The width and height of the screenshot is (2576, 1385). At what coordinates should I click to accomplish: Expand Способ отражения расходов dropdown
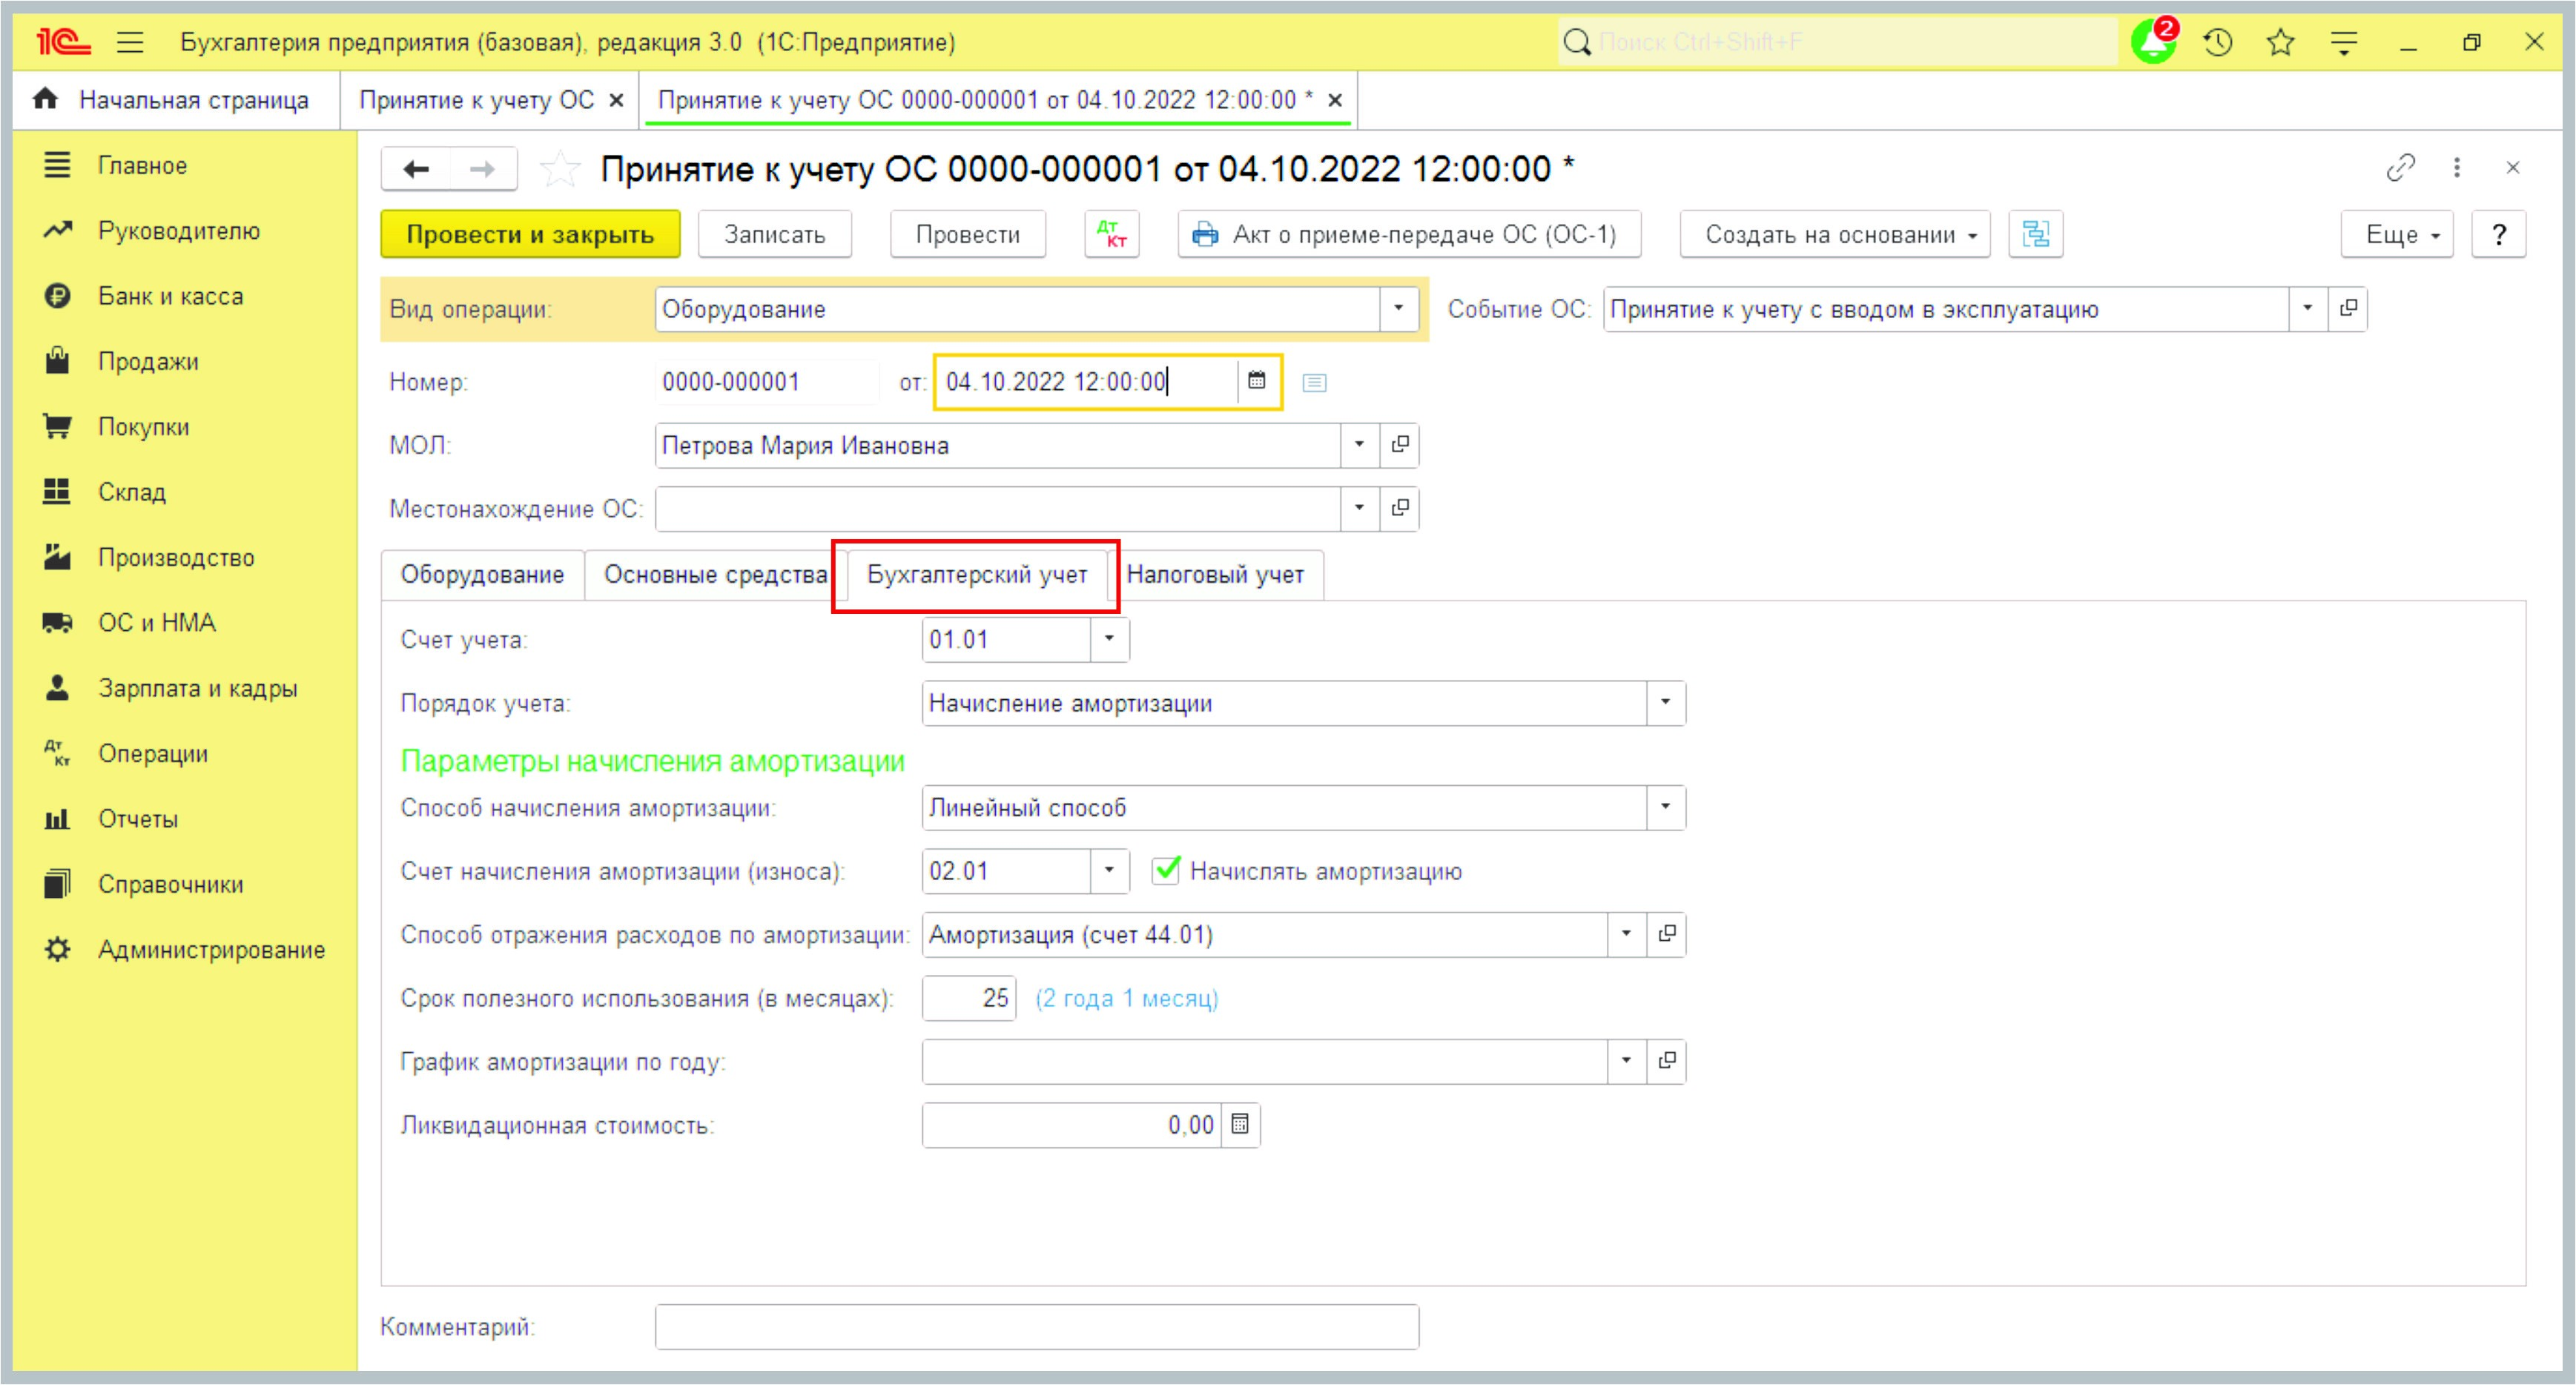pos(1626,934)
